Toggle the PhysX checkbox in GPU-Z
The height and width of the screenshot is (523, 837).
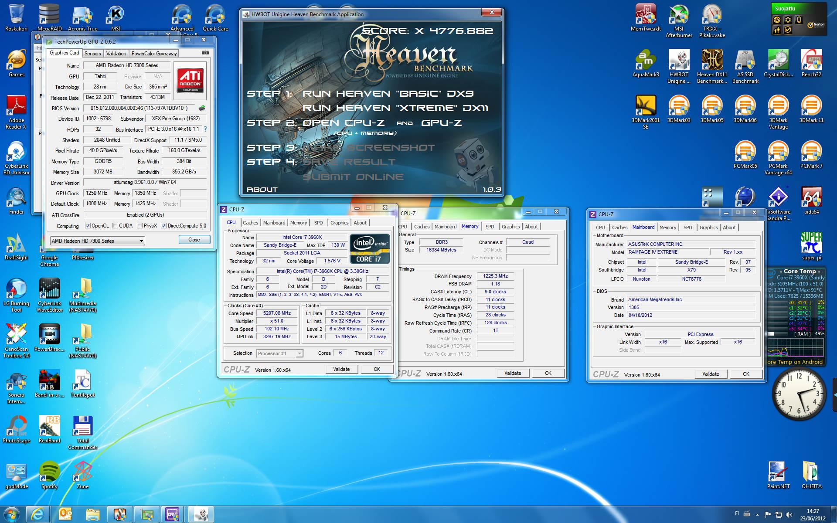point(139,226)
